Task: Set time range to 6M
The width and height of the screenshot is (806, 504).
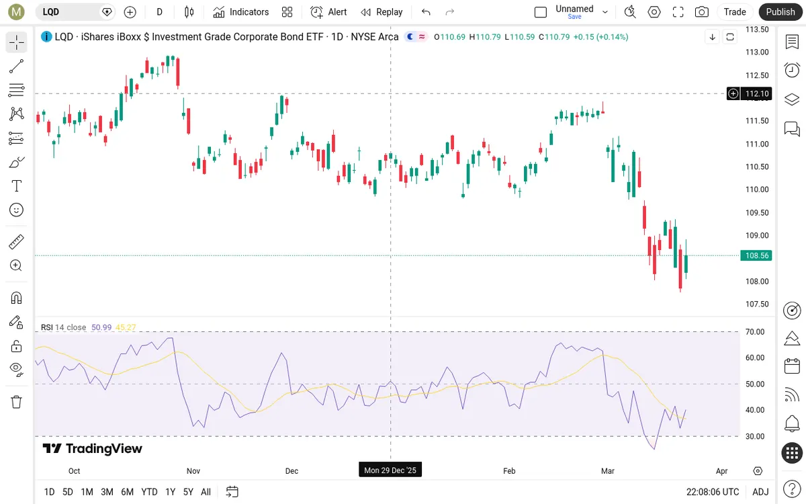Action: tap(127, 492)
